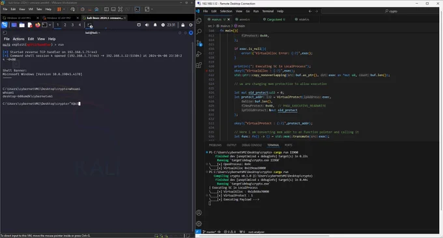
Task: Switch to PROBLEMS panel tab
Action: [x=215, y=145]
